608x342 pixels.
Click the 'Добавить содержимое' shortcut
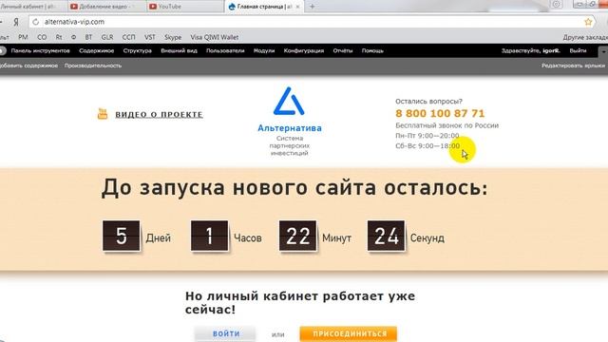coord(28,66)
